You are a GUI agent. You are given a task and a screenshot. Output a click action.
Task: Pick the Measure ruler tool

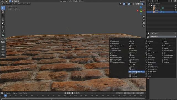(3, 35)
